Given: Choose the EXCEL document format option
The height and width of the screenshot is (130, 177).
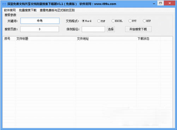Looking at the screenshot, I should click(113, 21).
